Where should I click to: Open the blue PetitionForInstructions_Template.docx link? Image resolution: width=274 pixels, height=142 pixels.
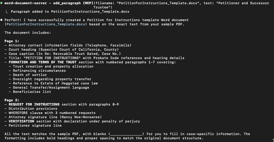(x=45, y=24)
